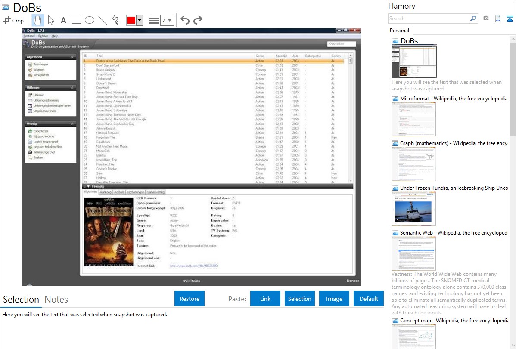Click the red color swatch
The image size is (516, 349).
click(131, 20)
